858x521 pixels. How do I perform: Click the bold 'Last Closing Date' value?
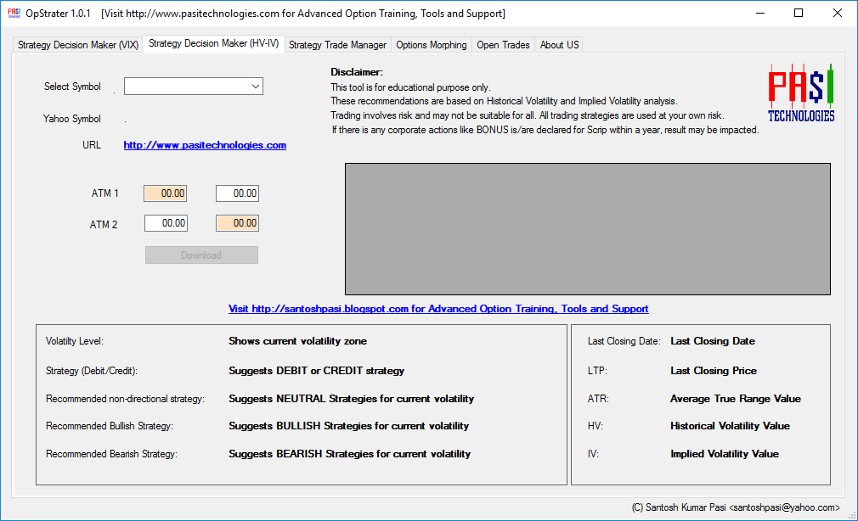tap(713, 341)
